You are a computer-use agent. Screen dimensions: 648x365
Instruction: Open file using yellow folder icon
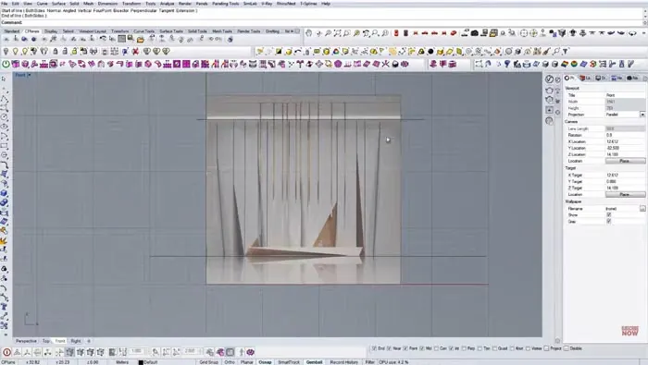141,40
